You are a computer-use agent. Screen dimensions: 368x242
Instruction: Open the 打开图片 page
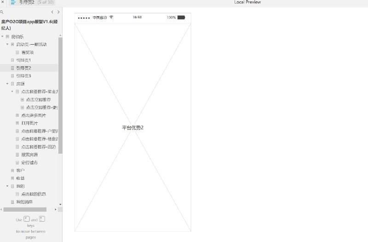[x=29, y=123]
